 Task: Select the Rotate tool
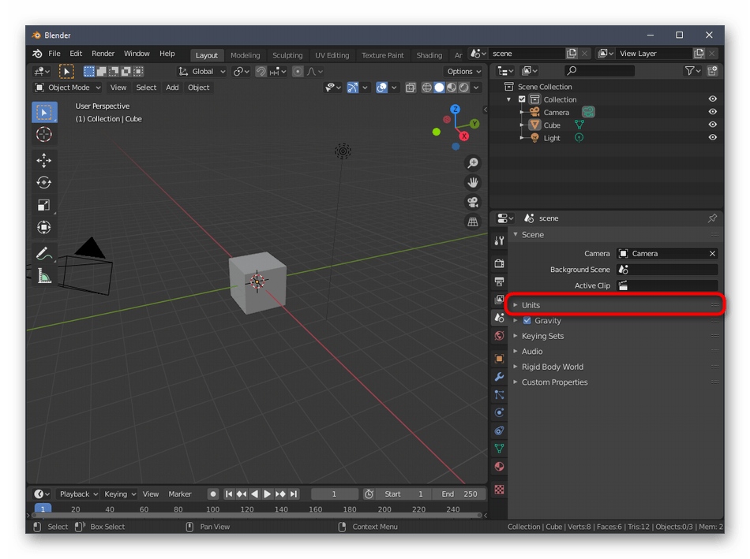pyautogui.click(x=44, y=182)
